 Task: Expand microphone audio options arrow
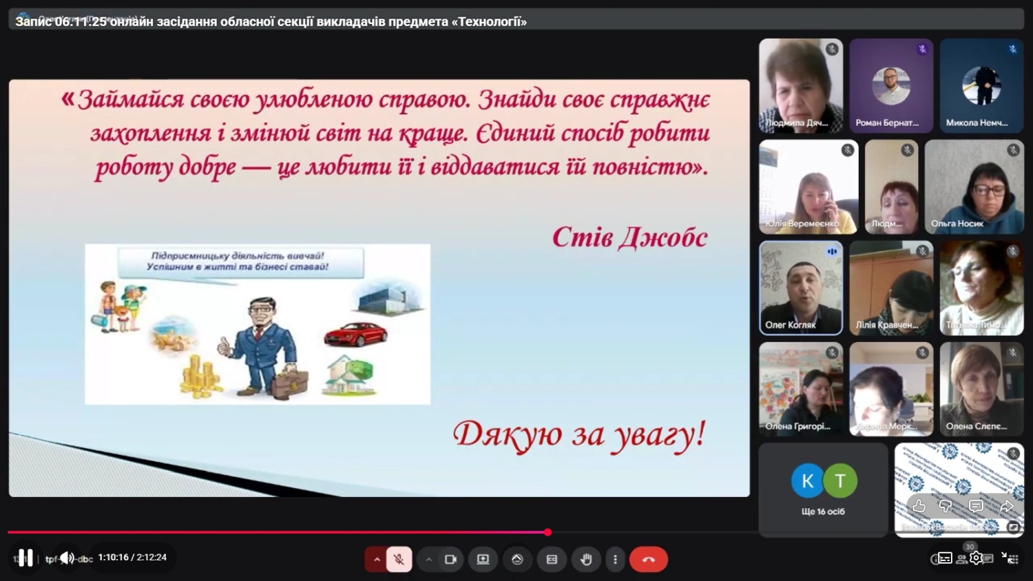pyautogui.click(x=377, y=560)
